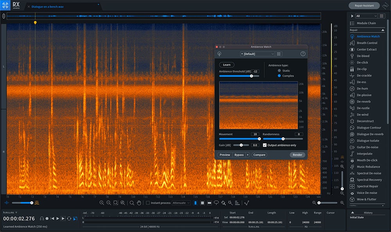391x232 pixels.
Task: Open the De-crackle module
Action: (364, 76)
